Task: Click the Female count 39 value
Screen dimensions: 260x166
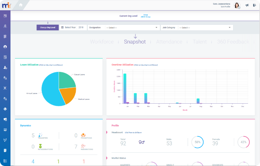Action: point(215,143)
